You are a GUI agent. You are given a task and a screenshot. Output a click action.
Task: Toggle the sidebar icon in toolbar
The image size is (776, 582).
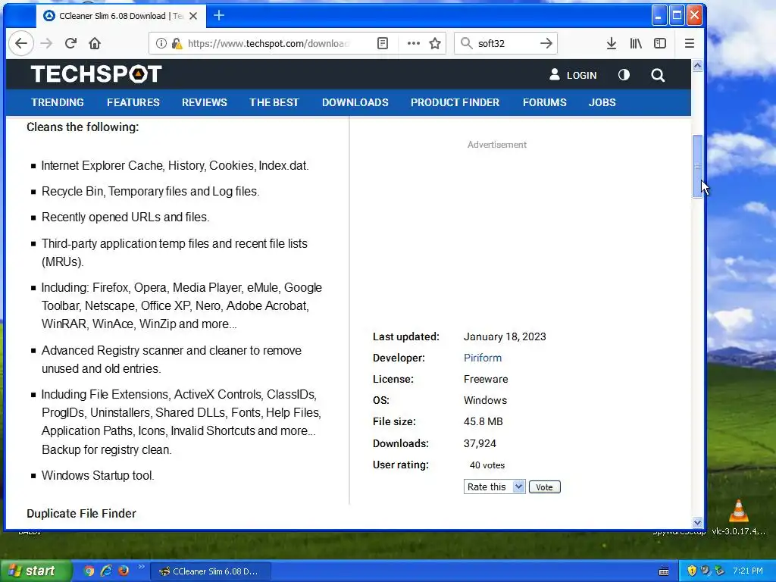[660, 43]
